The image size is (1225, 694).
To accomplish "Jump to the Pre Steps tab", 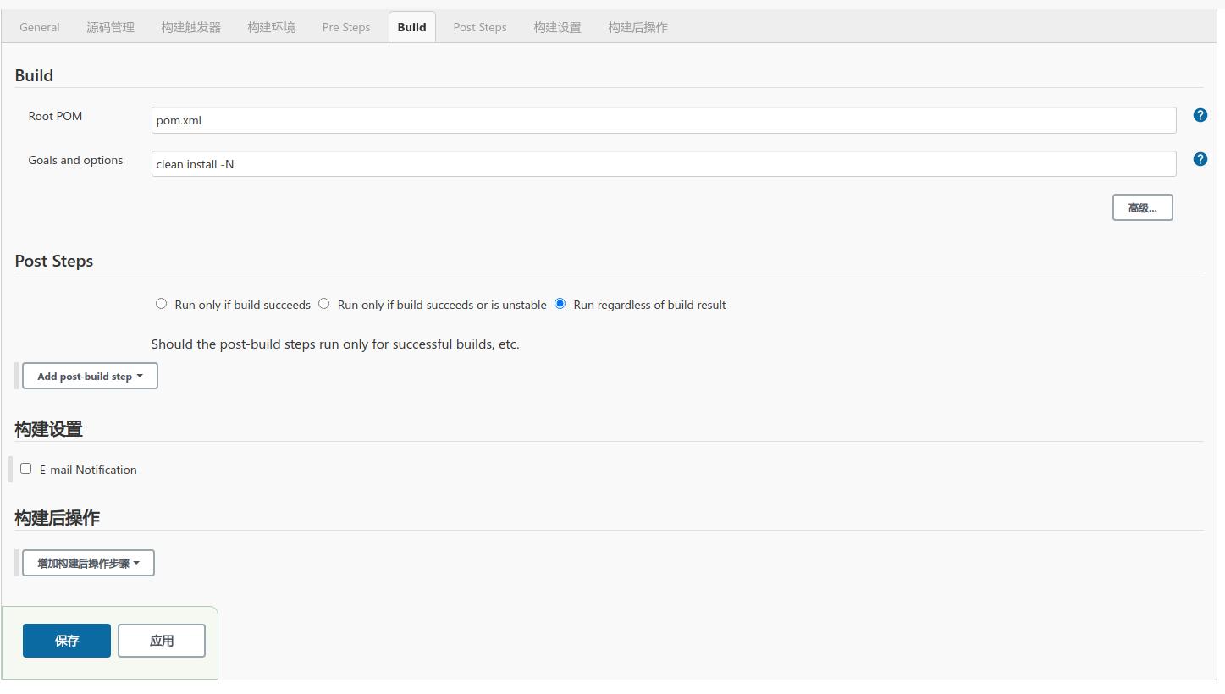I will coord(346,27).
